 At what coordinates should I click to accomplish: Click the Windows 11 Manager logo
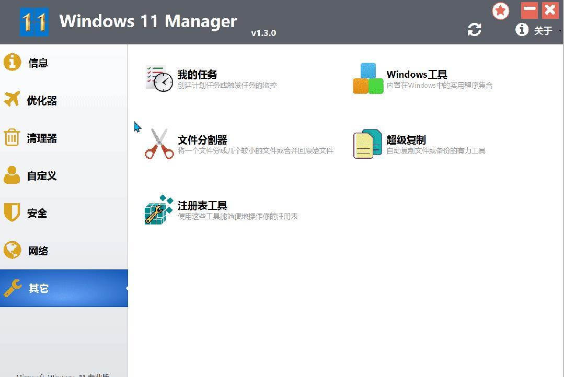[34, 22]
